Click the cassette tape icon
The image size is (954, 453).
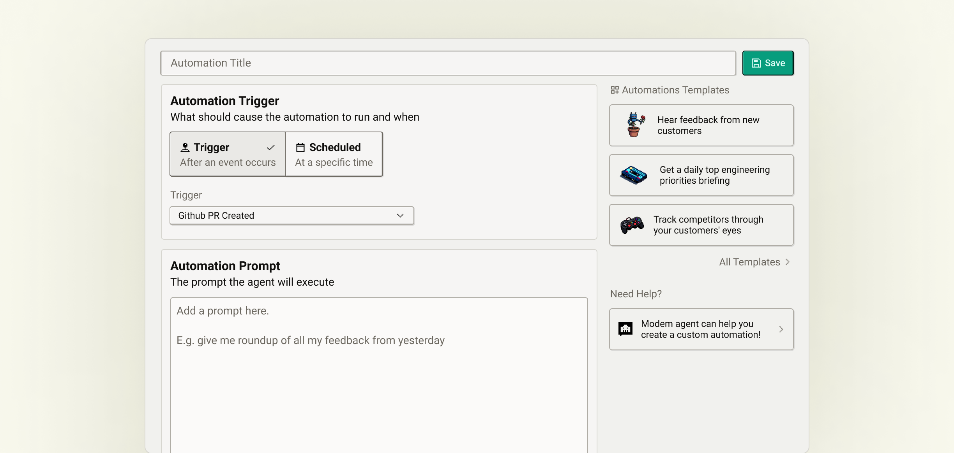tap(634, 175)
